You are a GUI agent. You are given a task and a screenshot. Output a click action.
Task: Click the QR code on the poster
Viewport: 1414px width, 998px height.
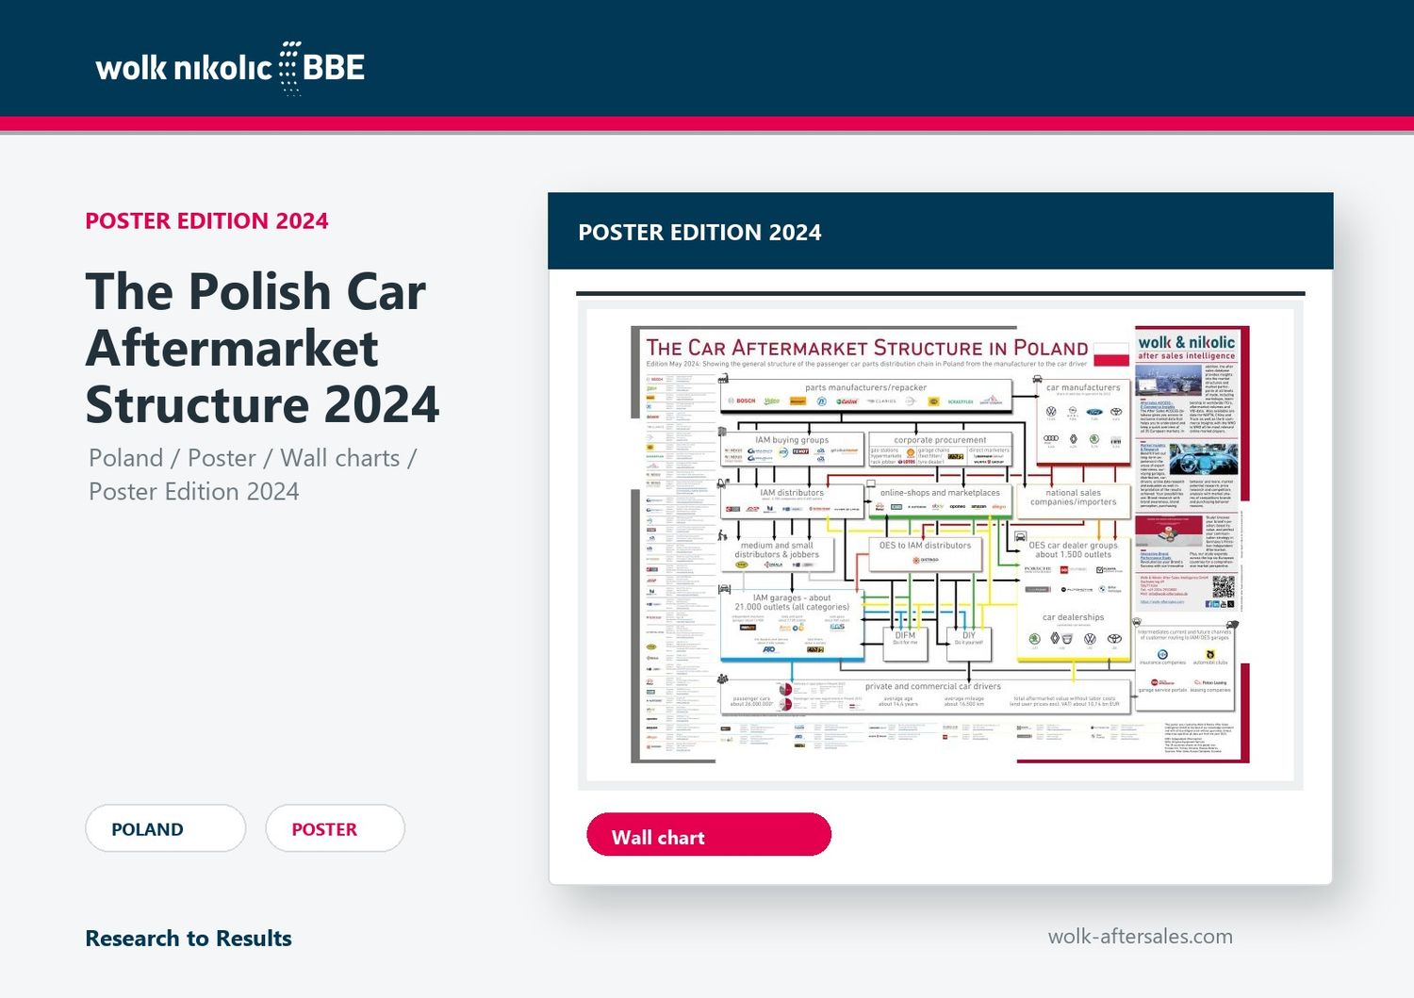click(x=1223, y=586)
